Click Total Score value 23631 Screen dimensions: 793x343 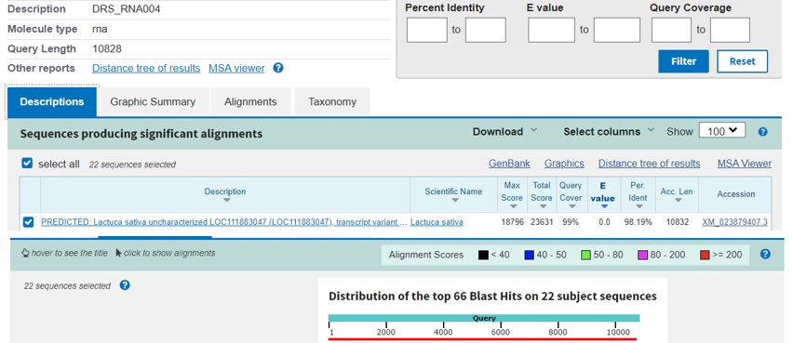541,222
